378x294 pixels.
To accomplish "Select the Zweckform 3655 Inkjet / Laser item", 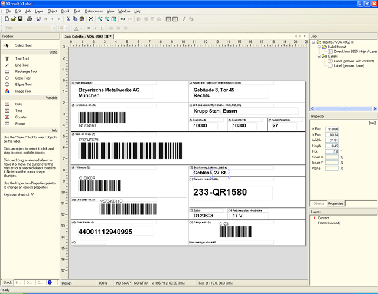I will coord(355,52).
